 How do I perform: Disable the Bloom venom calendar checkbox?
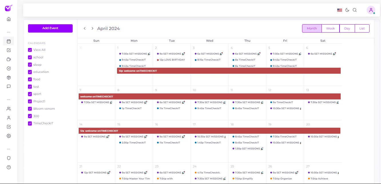click(30, 109)
